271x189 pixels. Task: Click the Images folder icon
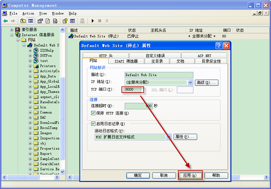(36, 133)
